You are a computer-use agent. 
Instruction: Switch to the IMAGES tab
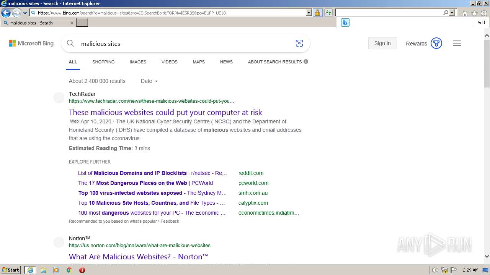tap(138, 62)
